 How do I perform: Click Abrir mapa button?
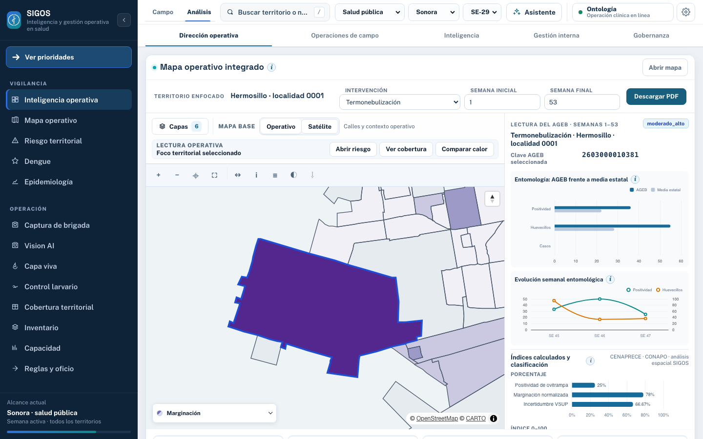pyautogui.click(x=665, y=67)
